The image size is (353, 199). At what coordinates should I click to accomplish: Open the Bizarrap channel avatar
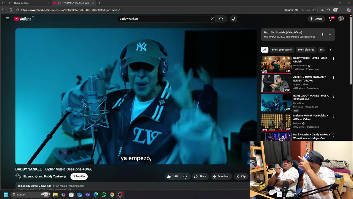coord(18,176)
